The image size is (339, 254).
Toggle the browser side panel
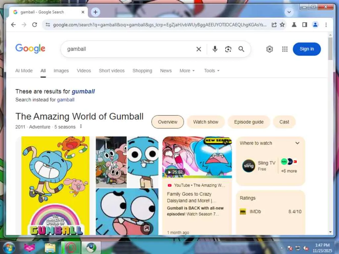[305, 25]
